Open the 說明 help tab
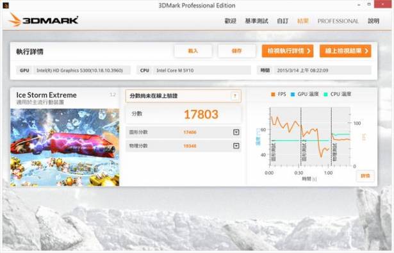The height and width of the screenshot is (253, 394). [x=373, y=21]
